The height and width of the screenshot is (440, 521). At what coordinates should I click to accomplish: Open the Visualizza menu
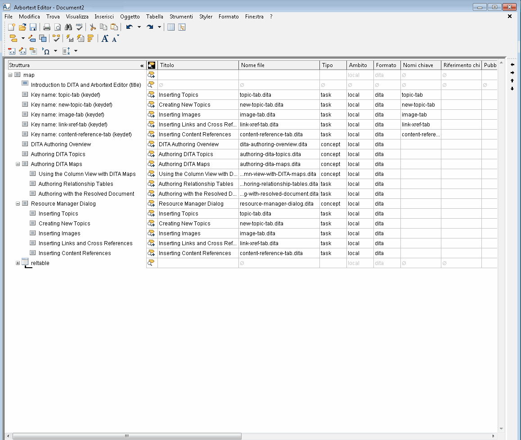coord(77,17)
